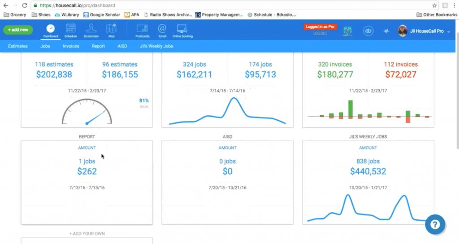This screenshot has width=459, height=244.
Task: Click the 7/13/16 - 7/13/16 date range
Action: pyautogui.click(x=87, y=188)
